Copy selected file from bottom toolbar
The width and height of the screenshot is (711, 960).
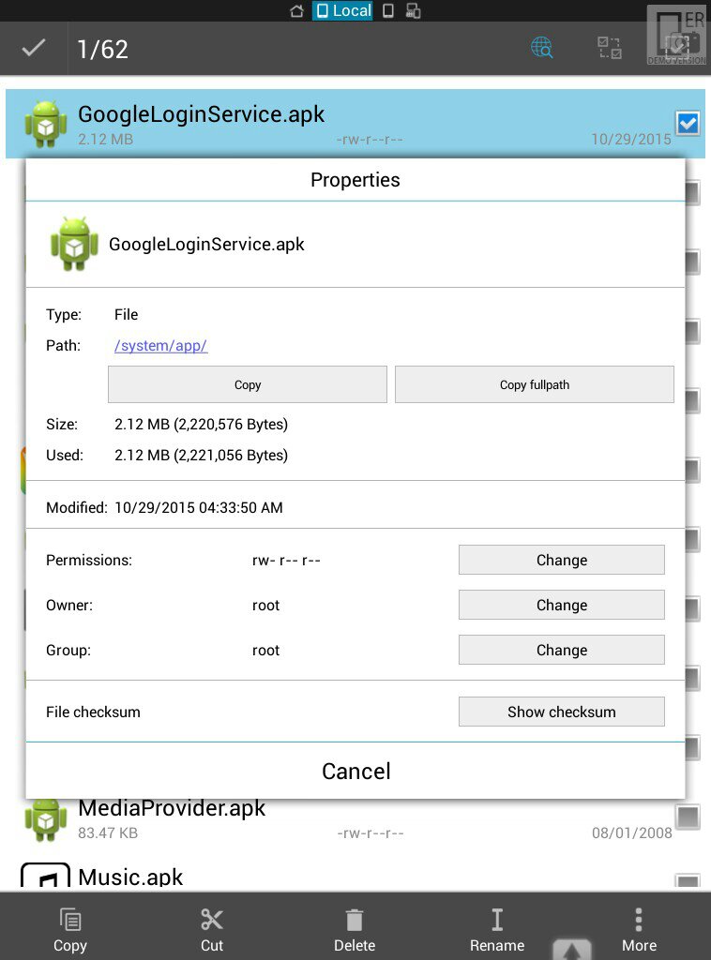pos(70,930)
